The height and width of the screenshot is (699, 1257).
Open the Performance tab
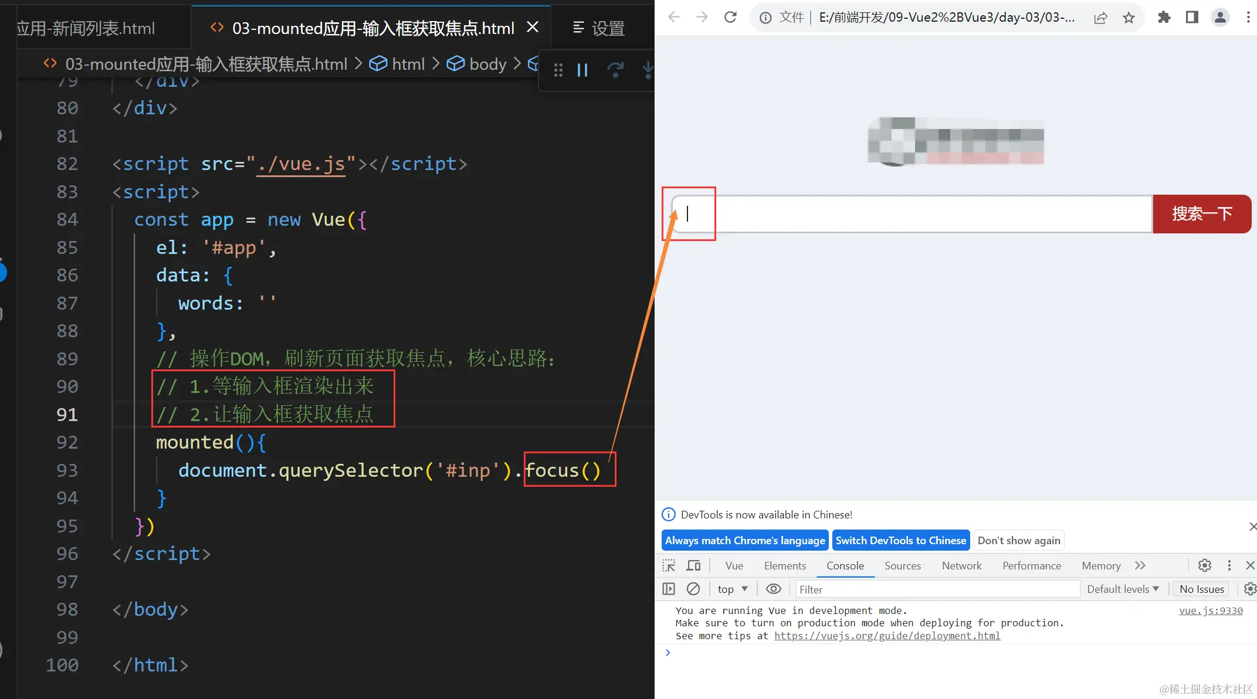click(x=1032, y=566)
